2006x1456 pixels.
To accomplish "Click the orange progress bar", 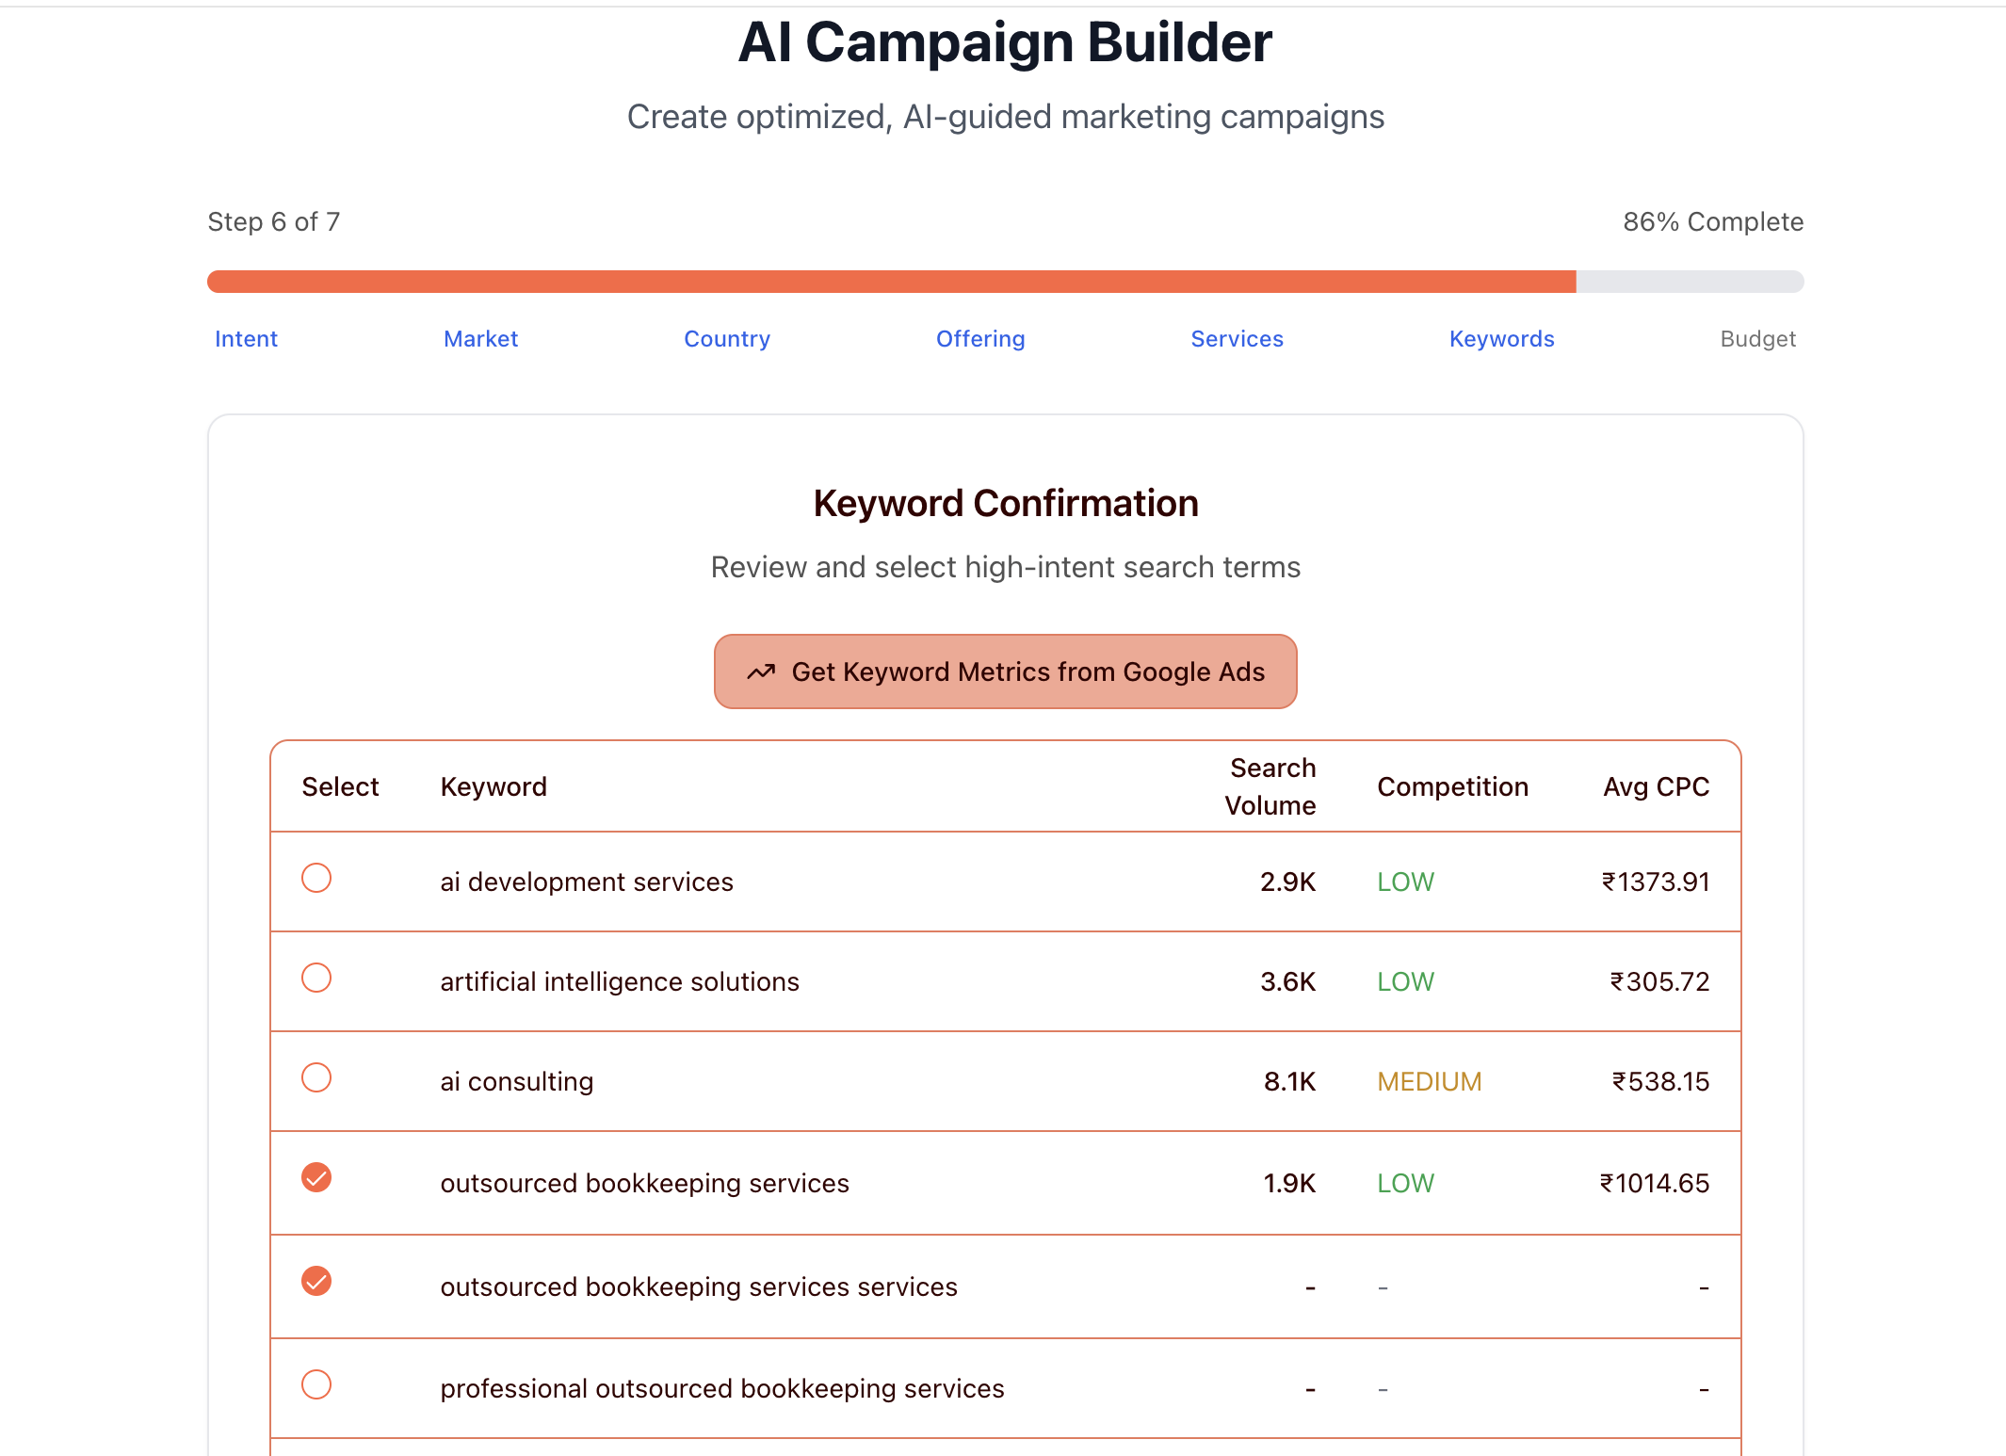I will pyautogui.click(x=891, y=282).
